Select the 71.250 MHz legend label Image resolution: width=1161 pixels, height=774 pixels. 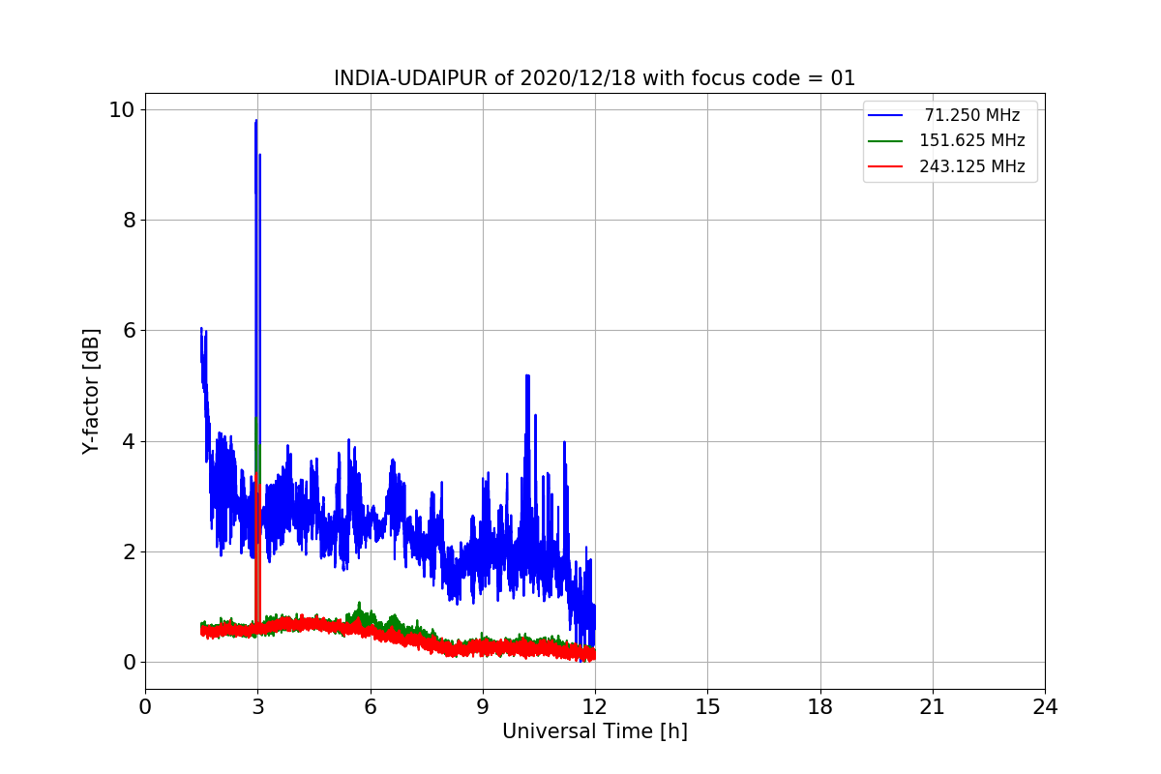pyautogui.click(x=972, y=115)
